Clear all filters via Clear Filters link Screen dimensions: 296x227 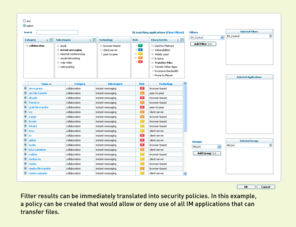[x=175, y=32]
